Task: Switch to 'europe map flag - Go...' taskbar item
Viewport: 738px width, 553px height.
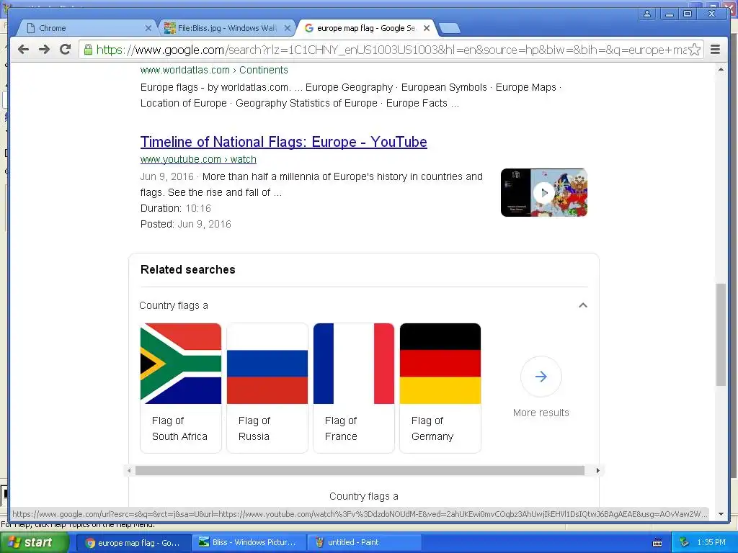Action: (x=133, y=543)
